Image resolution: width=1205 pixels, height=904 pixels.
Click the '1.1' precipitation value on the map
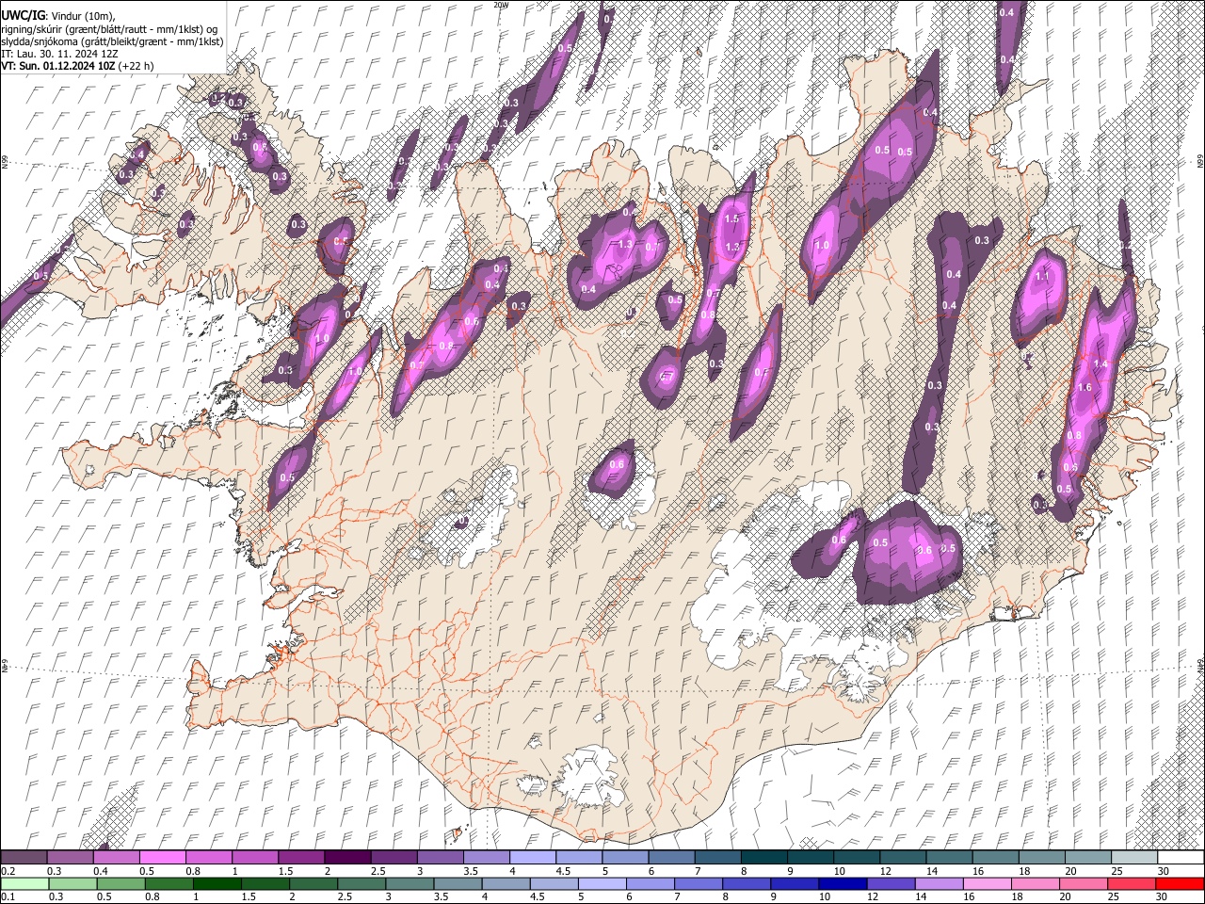[1042, 278]
